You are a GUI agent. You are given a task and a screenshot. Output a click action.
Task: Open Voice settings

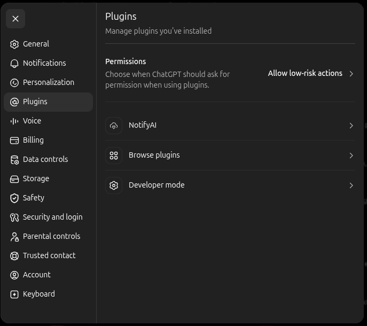[49, 121]
